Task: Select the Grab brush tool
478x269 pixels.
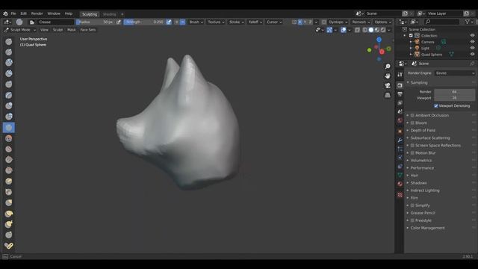Action: [x=8, y=202]
